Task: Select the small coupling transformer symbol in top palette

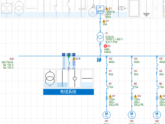Action: point(122,8)
